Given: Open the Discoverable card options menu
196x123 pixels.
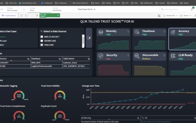Looking at the screenshot, I should click(x=164, y=56).
